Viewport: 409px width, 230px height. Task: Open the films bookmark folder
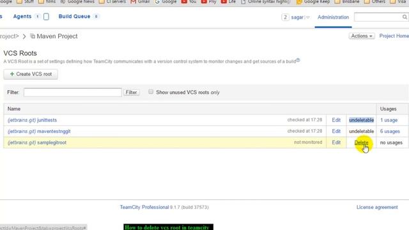pos(47,1)
